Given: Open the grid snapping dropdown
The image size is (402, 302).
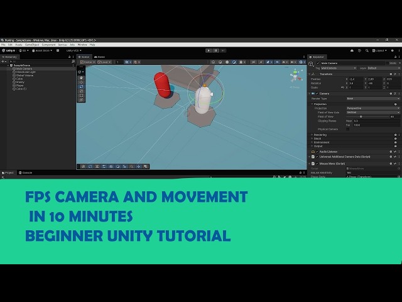Looking at the screenshot, I should tap(128, 62).
